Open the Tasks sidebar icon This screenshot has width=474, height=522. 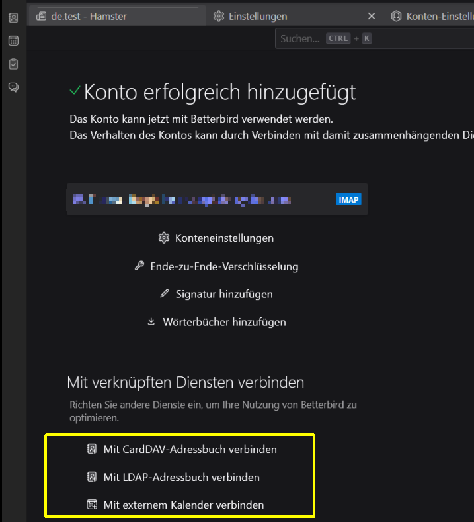(13, 64)
